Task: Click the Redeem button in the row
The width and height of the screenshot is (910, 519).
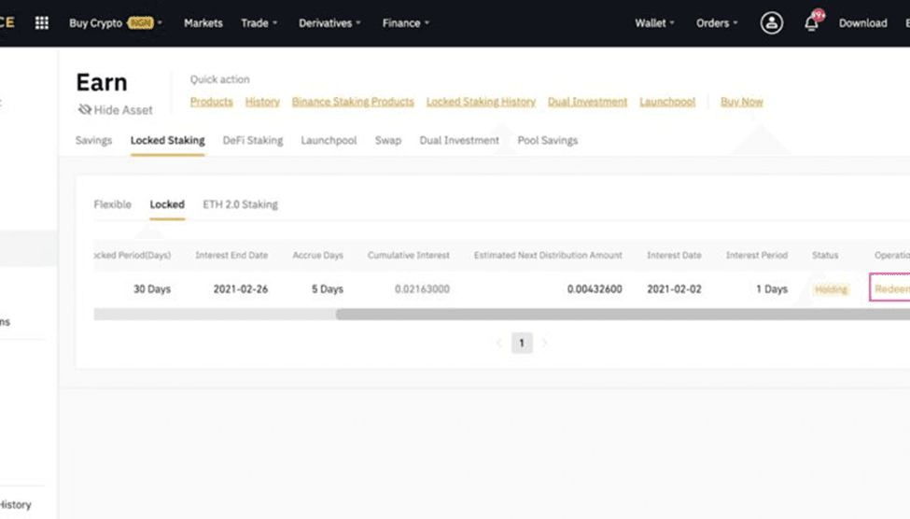Action: click(x=889, y=288)
